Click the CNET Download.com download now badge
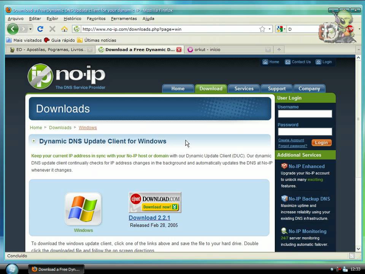365x274 pixels. 155,202
